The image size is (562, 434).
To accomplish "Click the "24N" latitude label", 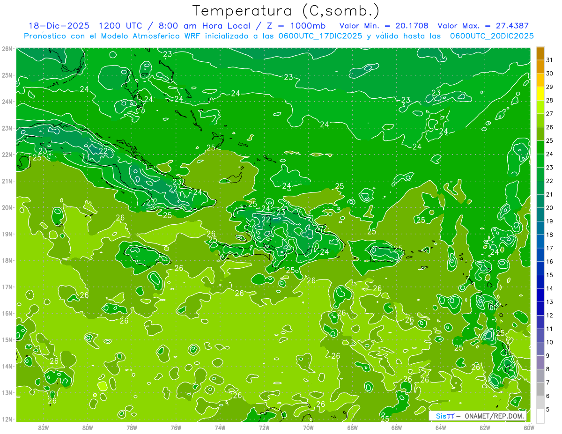I will pyautogui.click(x=7, y=102).
